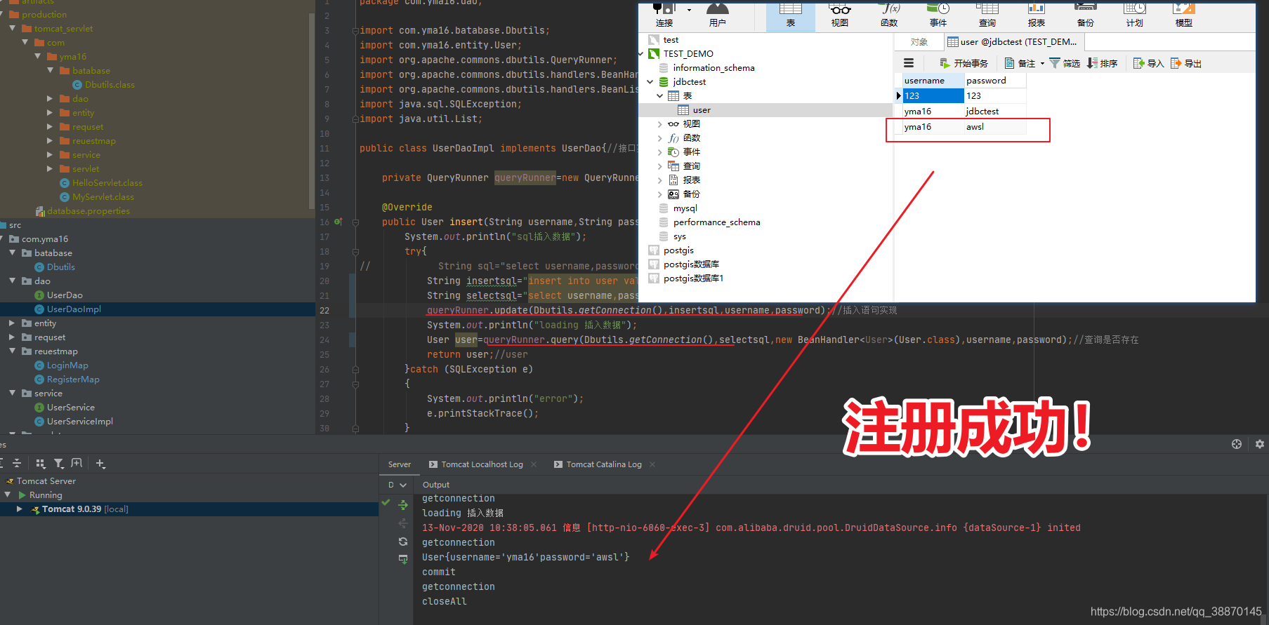Screen dimensions: 1269x625
Task: Click the Group By icon in Services
Action: tap(40, 463)
